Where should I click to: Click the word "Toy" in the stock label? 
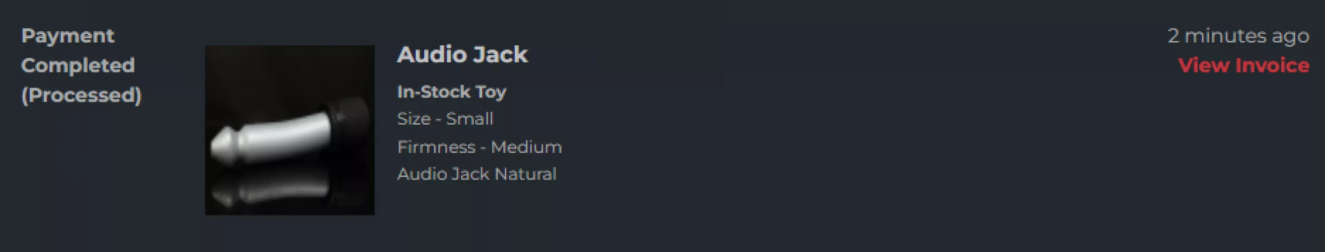(x=490, y=92)
